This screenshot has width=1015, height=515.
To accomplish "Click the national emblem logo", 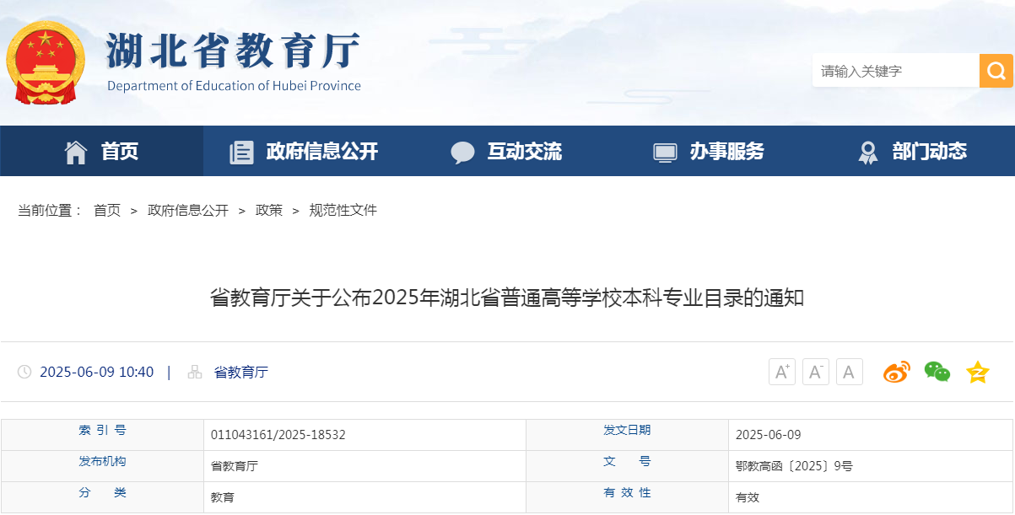I will pyautogui.click(x=45, y=62).
